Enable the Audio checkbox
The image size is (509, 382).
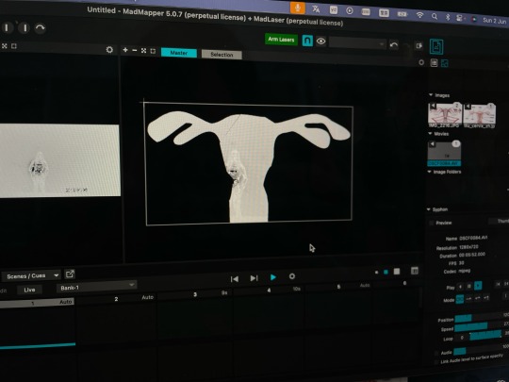click(x=436, y=353)
